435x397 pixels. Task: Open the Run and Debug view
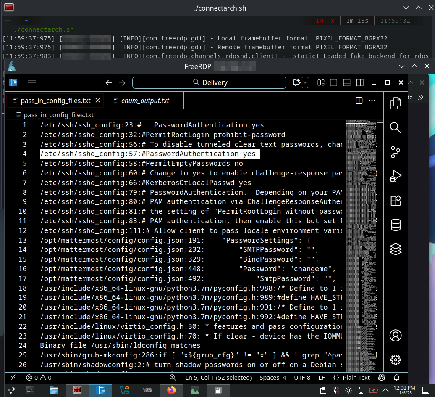pos(395,176)
